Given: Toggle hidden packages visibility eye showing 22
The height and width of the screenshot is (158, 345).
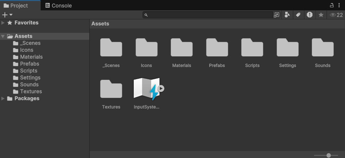Looking at the screenshot, I should (x=336, y=15).
